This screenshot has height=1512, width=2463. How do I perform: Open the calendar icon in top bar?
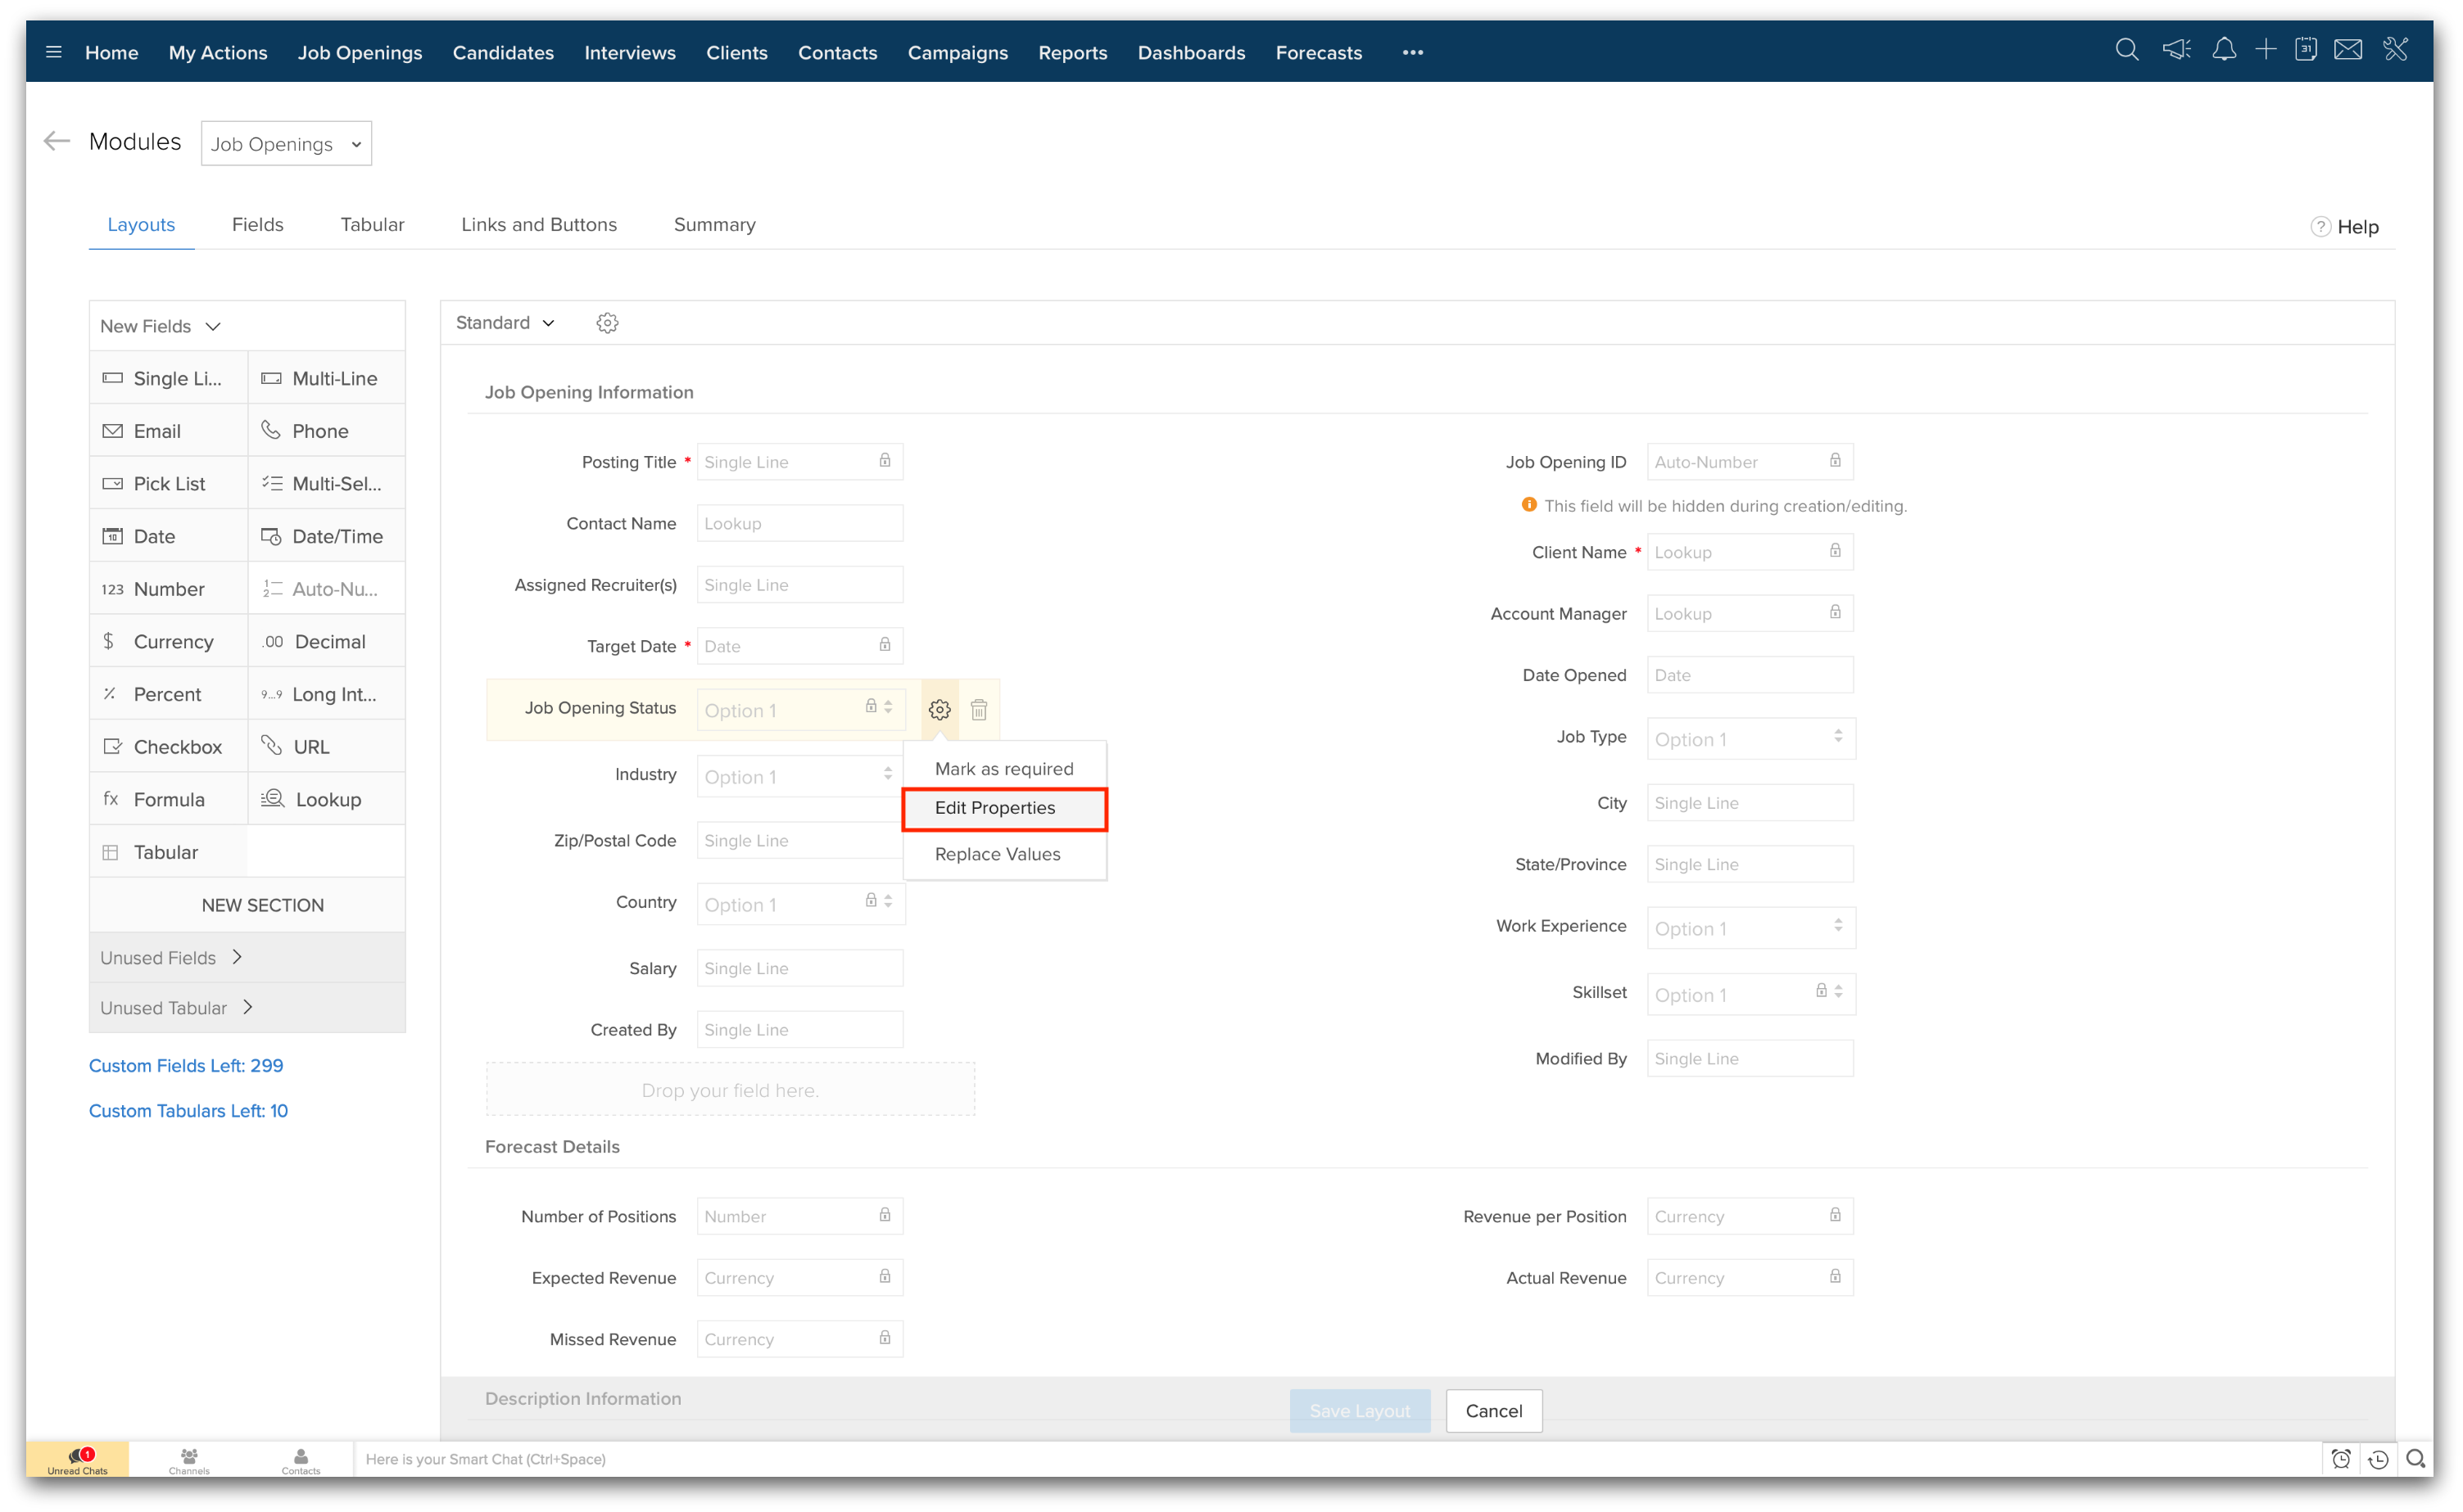pos(2306,50)
